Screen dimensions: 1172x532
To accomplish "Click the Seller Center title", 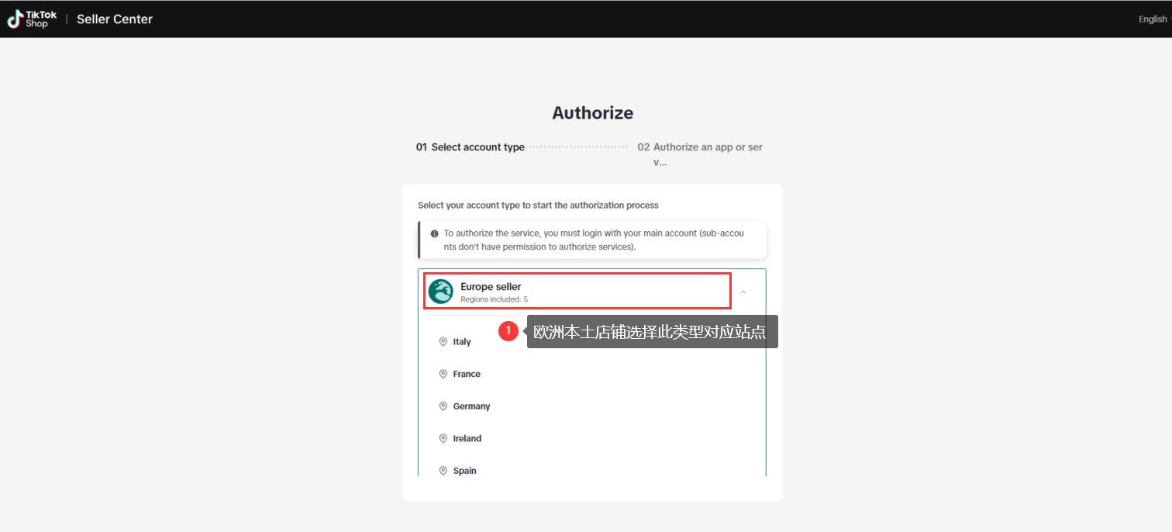I will tap(115, 19).
